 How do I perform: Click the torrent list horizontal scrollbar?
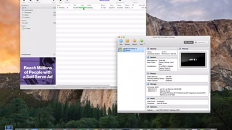pos(83,85)
